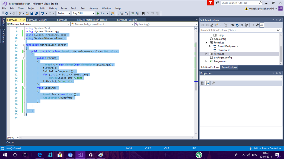Viewport: 284px width, 159px height.
Task: Open the Build menu
Action: click(x=42, y=9)
